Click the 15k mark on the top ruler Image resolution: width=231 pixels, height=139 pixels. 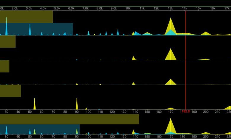click(x=198, y=9)
